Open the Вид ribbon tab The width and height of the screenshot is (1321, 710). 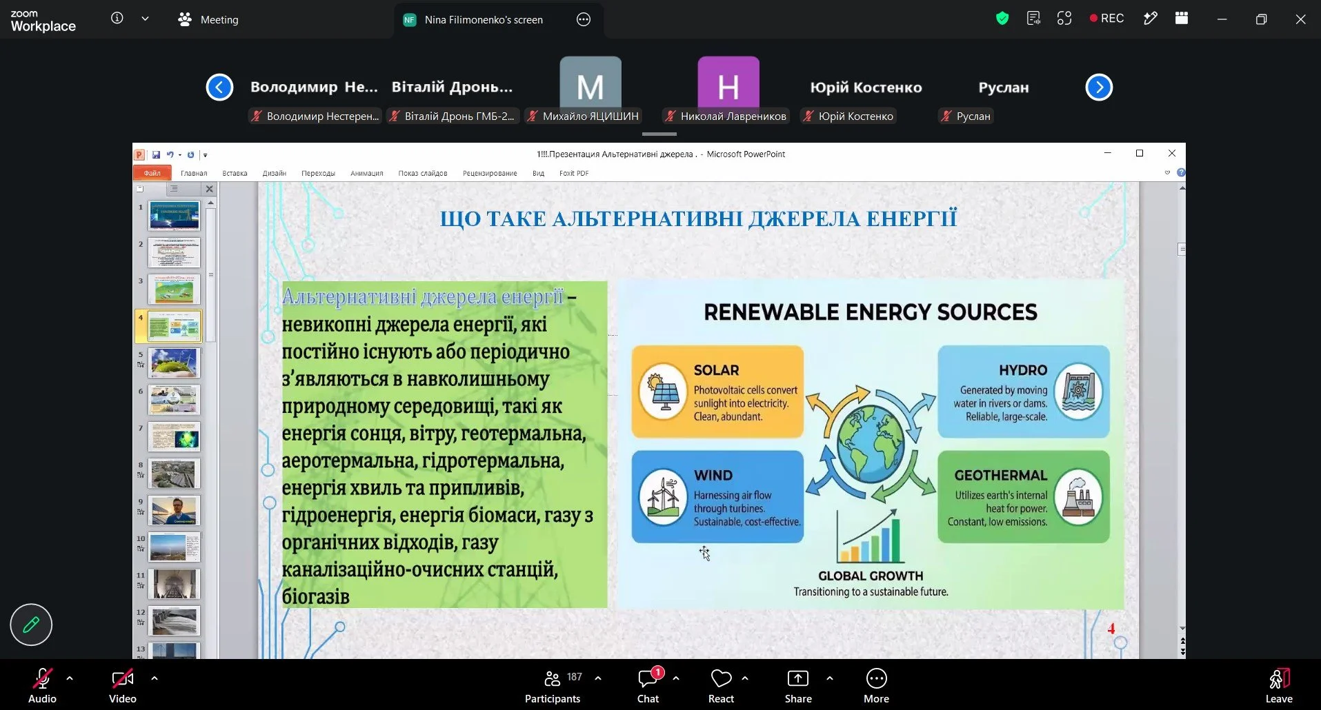(x=539, y=173)
